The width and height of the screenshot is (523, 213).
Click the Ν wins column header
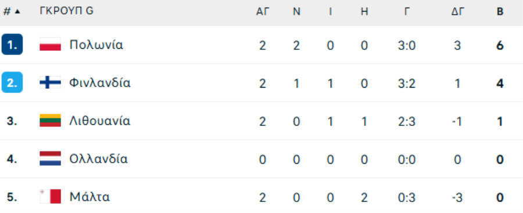coord(296,12)
